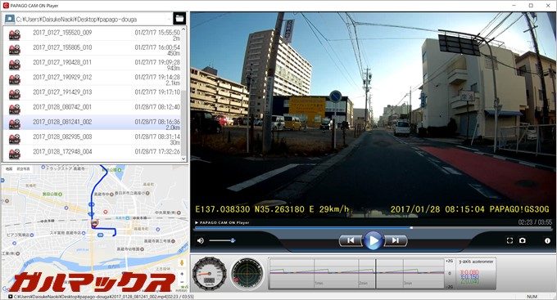Zoom in on the map
The height and width of the screenshot is (300, 557).
(182, 274)
